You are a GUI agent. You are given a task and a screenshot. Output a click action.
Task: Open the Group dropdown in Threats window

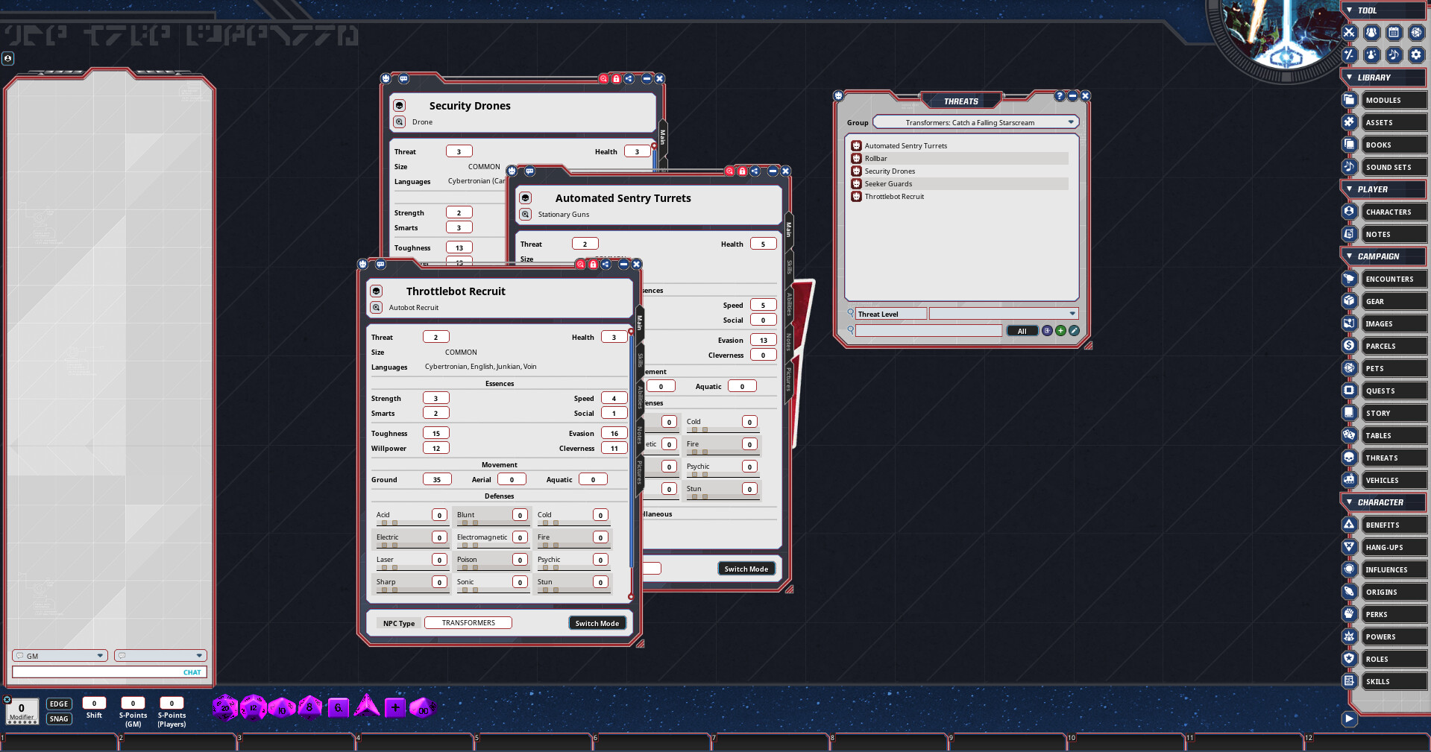pyautogui.click(x=975, y=121)
